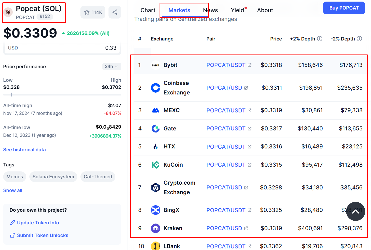Click the Buy POPCAT button
The height and width of the screenshot is (250, 371).
(344, 8)
